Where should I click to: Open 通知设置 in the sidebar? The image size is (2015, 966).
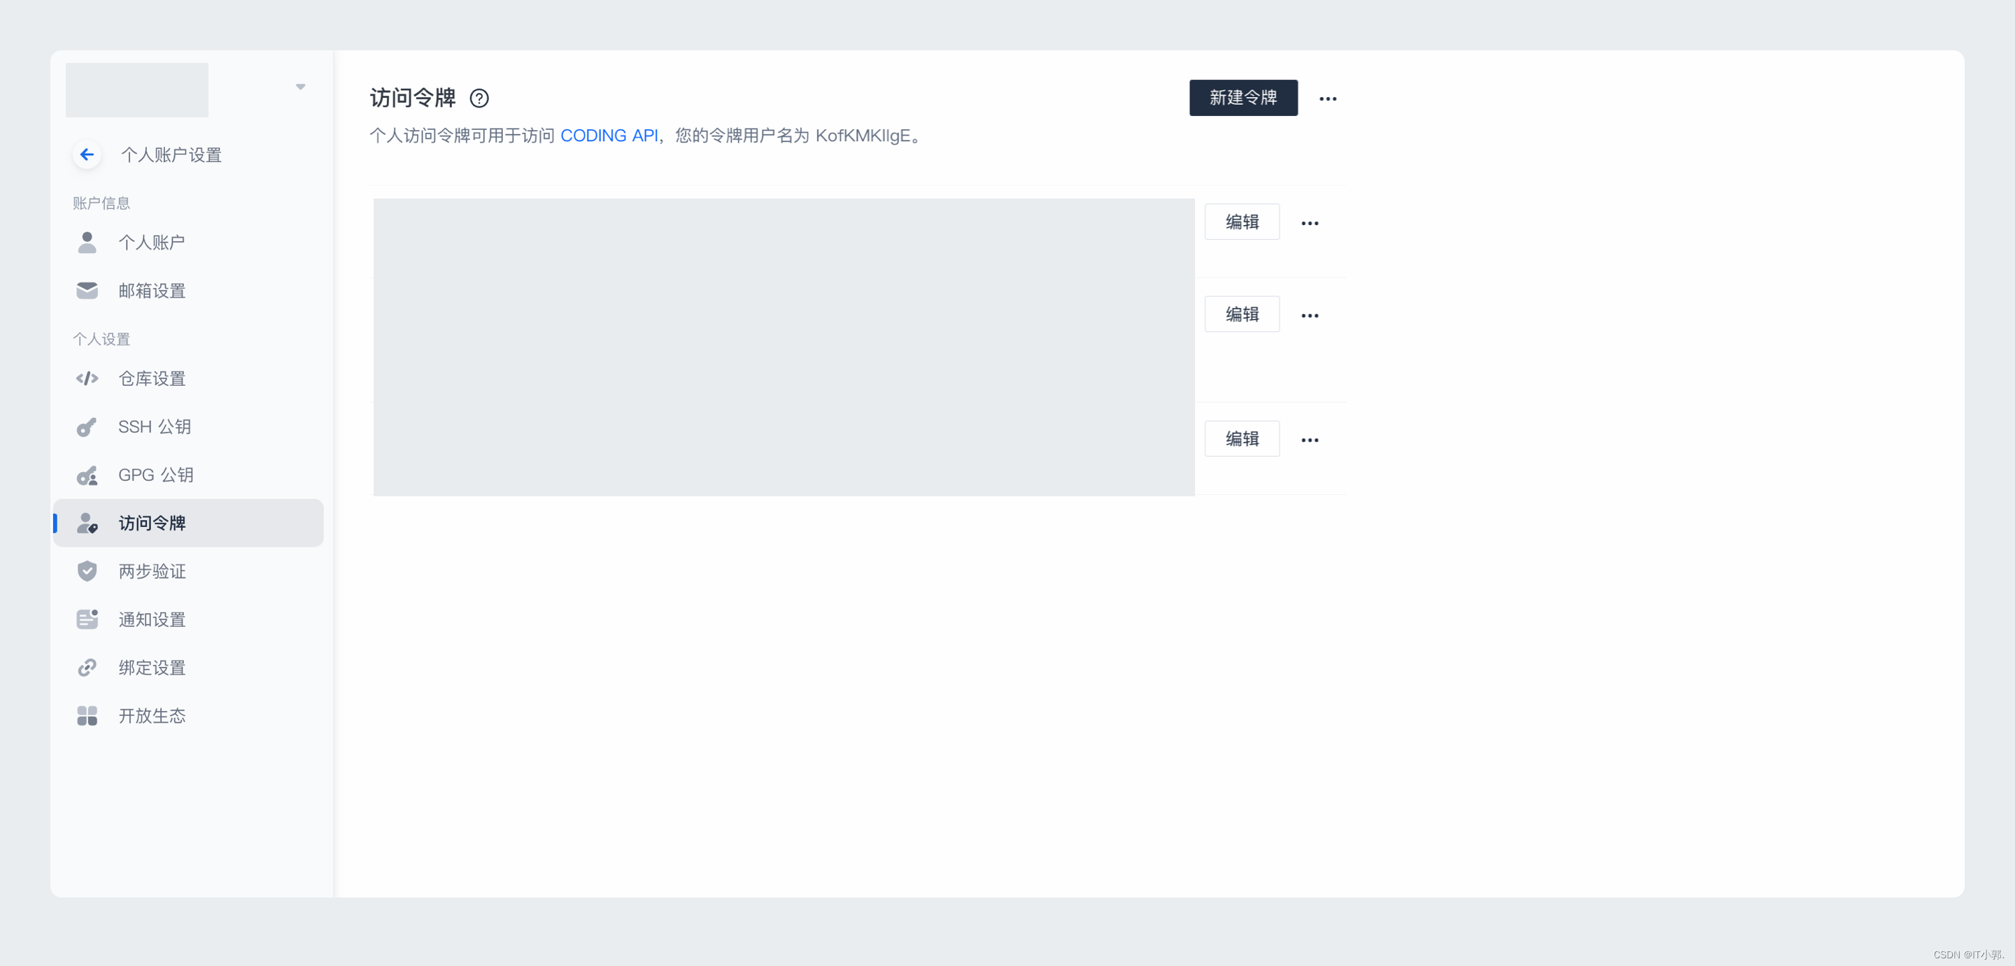coord(152,620)
